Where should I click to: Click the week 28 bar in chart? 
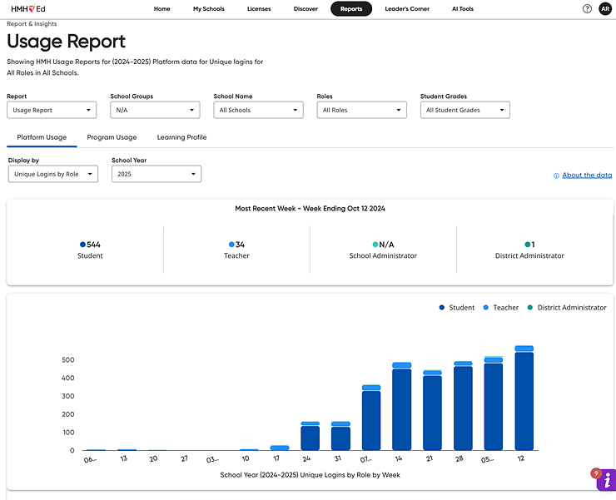pos(463,406)
